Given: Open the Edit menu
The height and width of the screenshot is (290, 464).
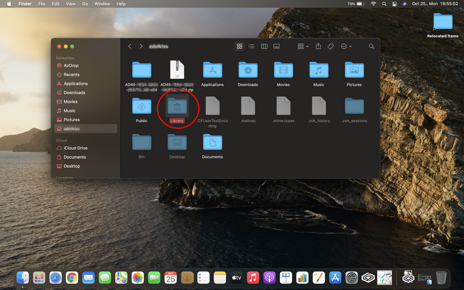Looking at the screenshot, I should point(55,4).
